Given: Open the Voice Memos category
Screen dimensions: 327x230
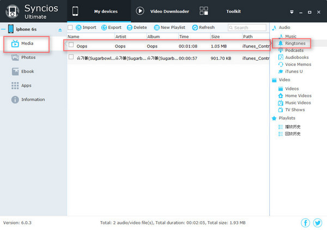Looking at the screenshot, I should point(295,64).
